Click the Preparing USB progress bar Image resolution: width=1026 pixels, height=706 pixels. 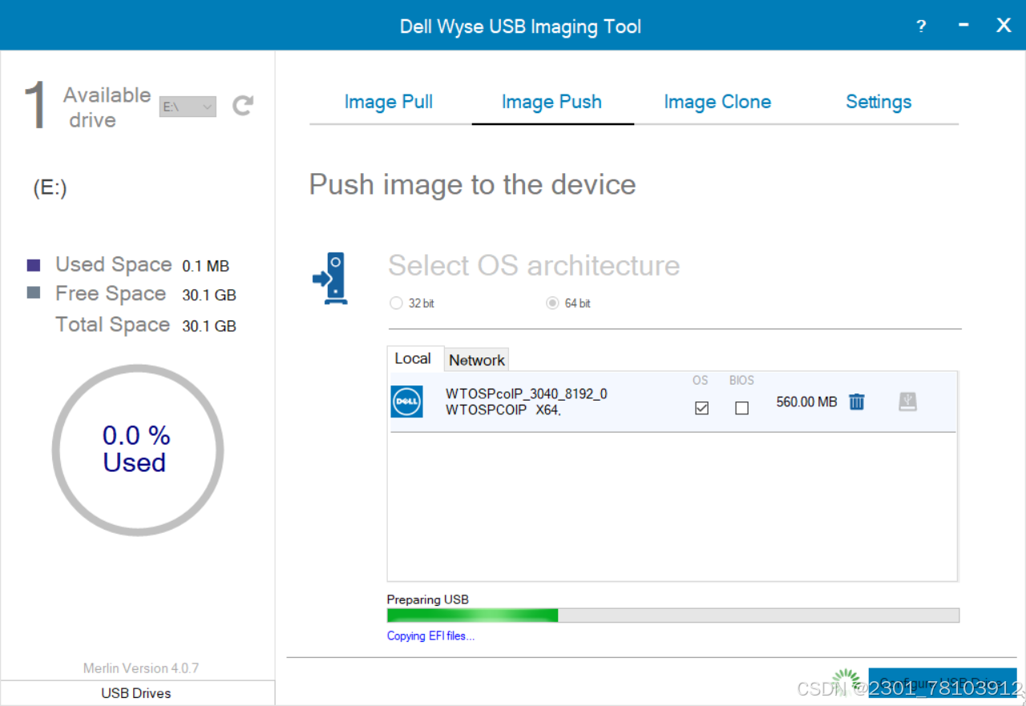click(x=673, y=615)
